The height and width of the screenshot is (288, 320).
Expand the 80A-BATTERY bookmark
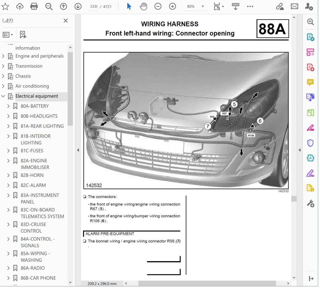(x=8, y=106)
